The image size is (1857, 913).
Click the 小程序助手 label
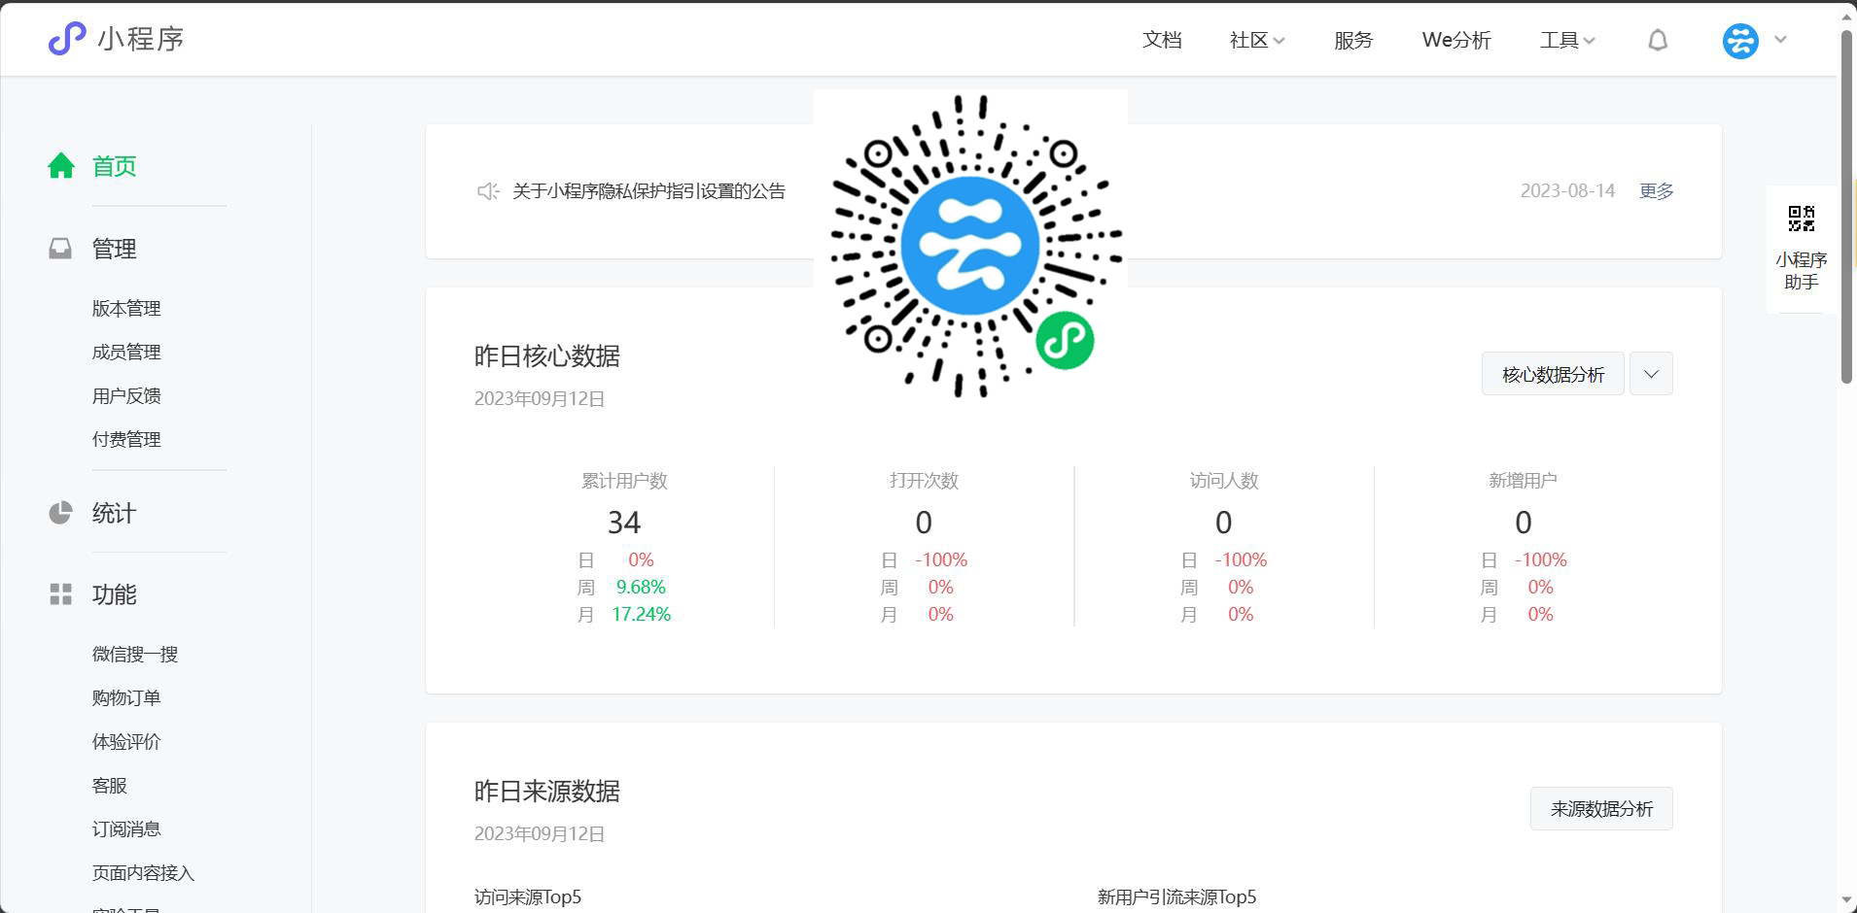[1802, 271]
